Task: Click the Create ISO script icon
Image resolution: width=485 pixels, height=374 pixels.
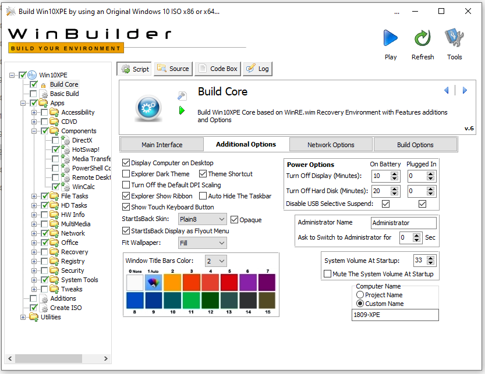Action: point(44,308)
